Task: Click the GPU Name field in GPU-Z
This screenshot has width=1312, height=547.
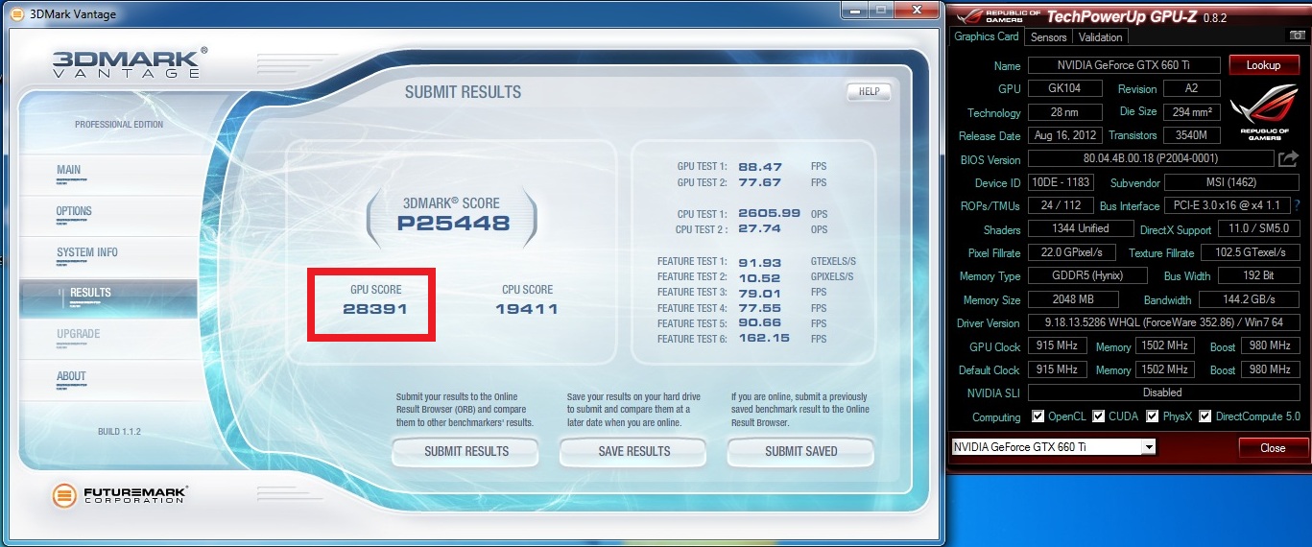Action: (x=1124, y=66)
